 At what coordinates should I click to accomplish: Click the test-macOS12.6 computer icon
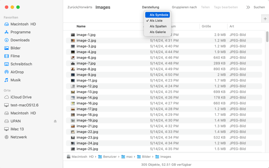6,105
